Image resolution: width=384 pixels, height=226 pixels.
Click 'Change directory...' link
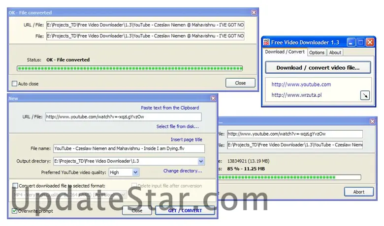coord(183,171)
